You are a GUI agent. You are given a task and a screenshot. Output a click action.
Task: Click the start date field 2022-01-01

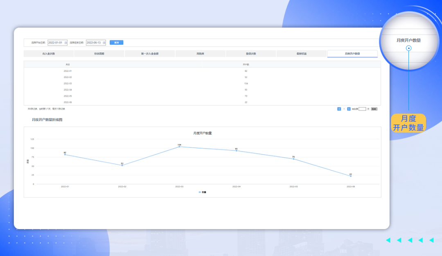tap(55, 42)
